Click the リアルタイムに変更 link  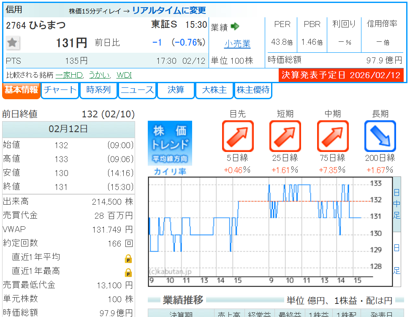pyautogui.click(x=169, y=11)
